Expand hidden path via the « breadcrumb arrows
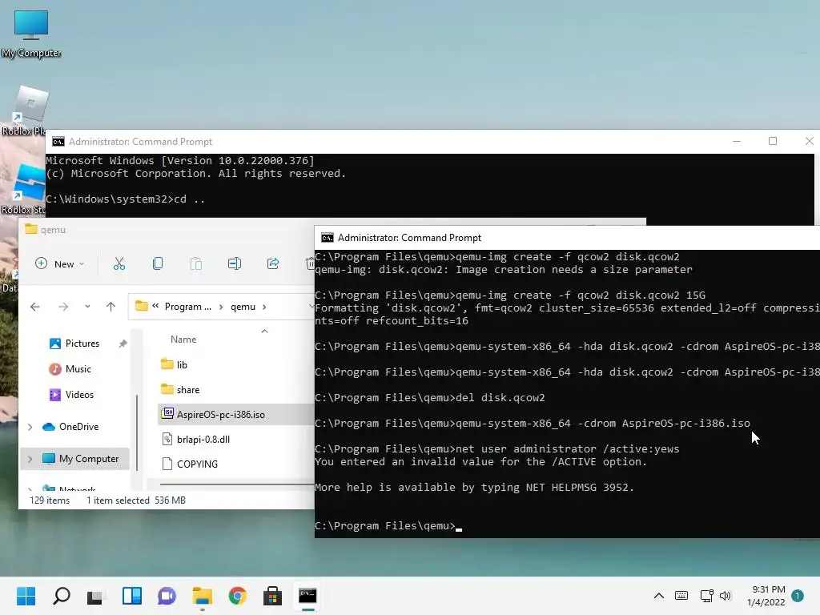The width and height of the screenshot is (820, 615). point(155,306)
